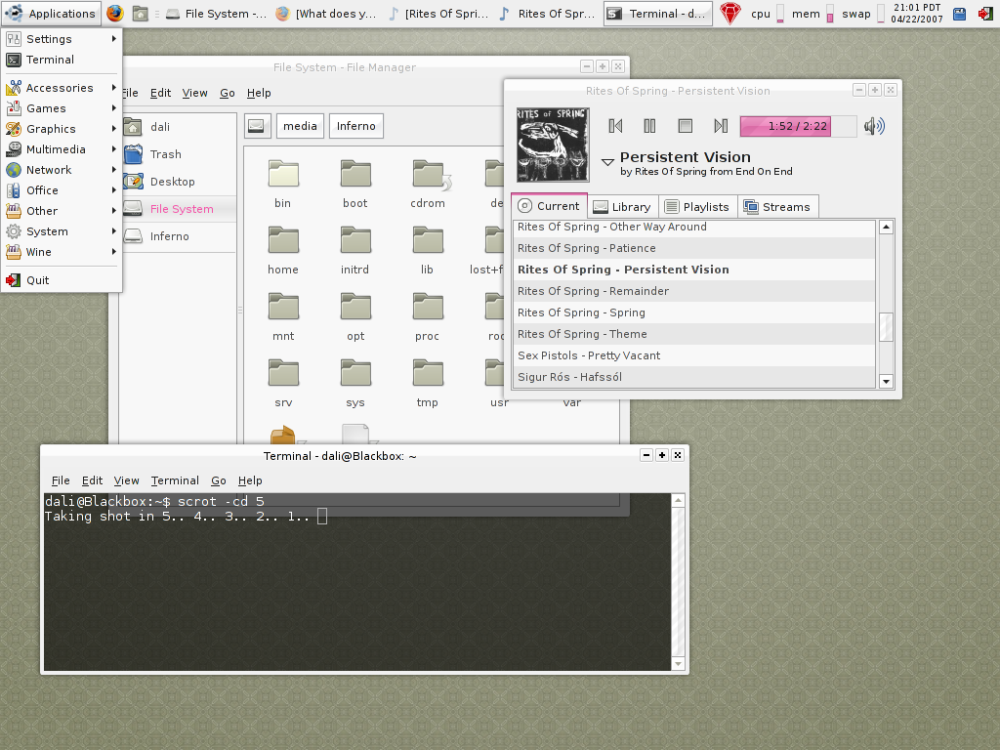Click the home folder panel launcher
Viewport: 1000px width, 750px height.
tap(141, 14)
